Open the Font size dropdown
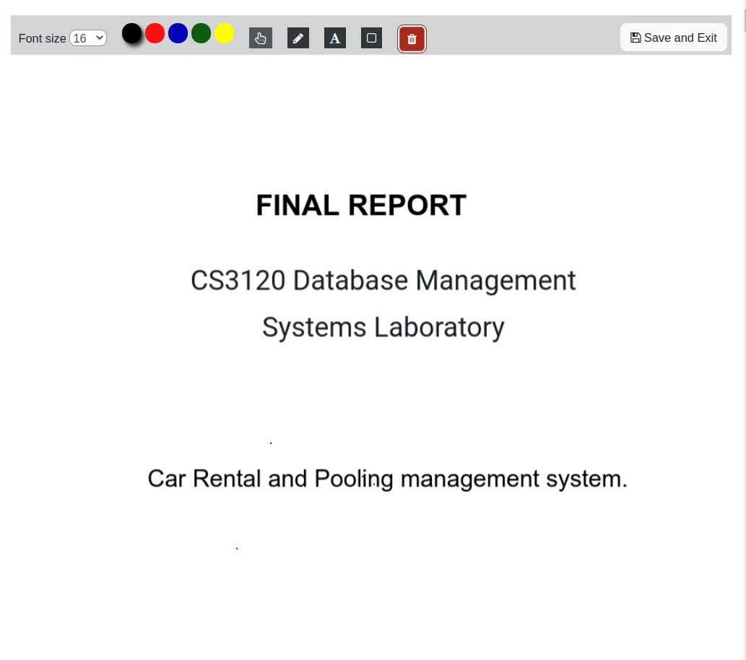The width and height of the screenshot is (746, 660). [88, 38]
